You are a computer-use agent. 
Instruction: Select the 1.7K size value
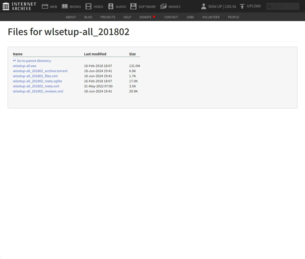pos(132,76)
